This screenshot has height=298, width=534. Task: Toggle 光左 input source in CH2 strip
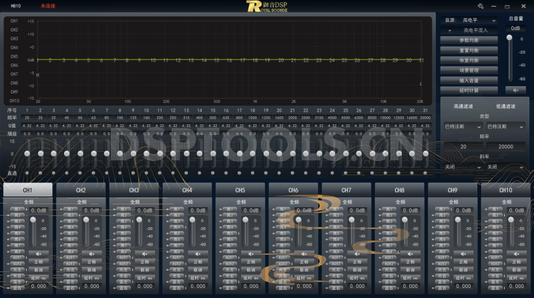(x=70, y=270)
